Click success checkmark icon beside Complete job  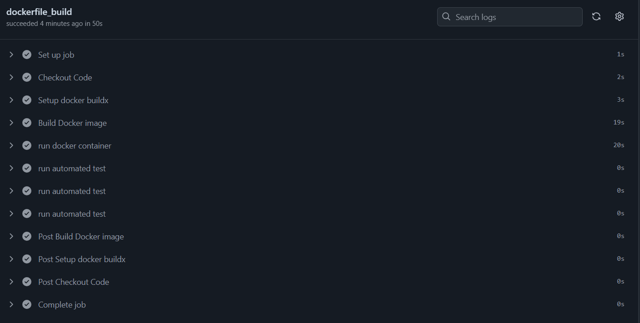coord(27,304)
